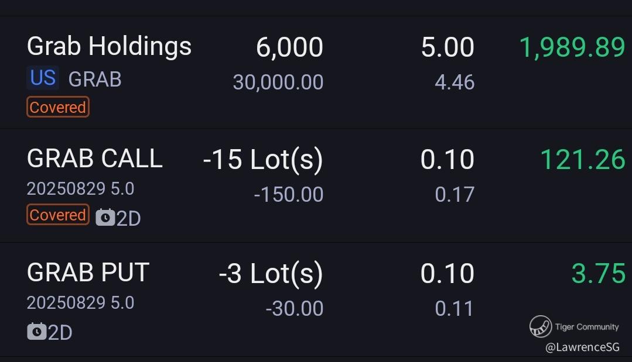The height and width of the screenshot is (362, 632).
Task: Click the 30,000.00 market value
Action: [x=278, y=82]
